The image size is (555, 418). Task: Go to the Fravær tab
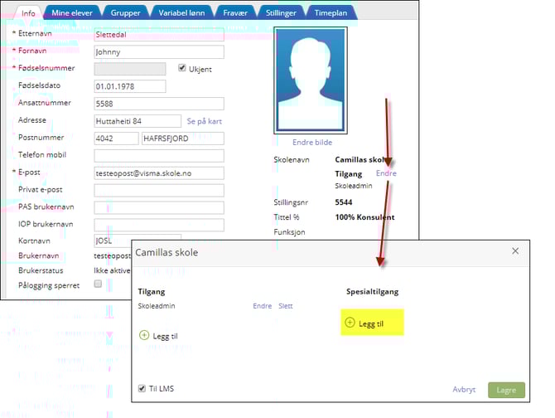233,13
